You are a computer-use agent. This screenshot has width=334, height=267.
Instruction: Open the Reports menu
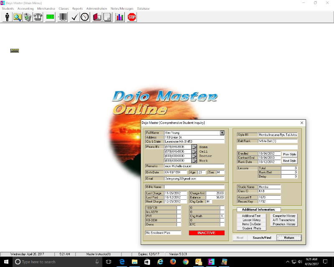78,8
